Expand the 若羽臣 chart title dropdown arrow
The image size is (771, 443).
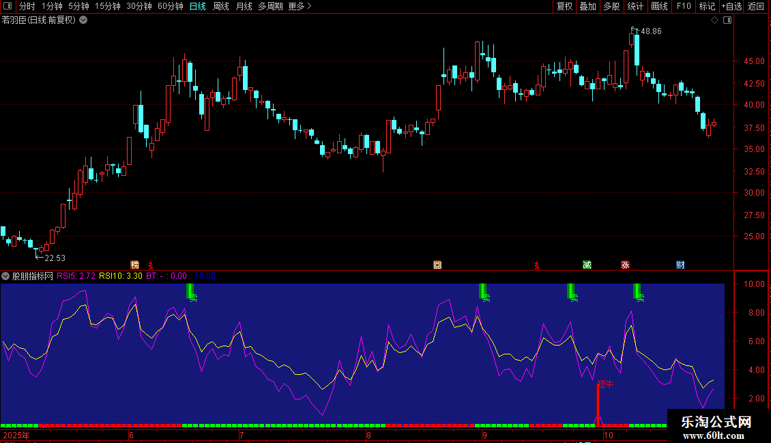pos(84,20)
